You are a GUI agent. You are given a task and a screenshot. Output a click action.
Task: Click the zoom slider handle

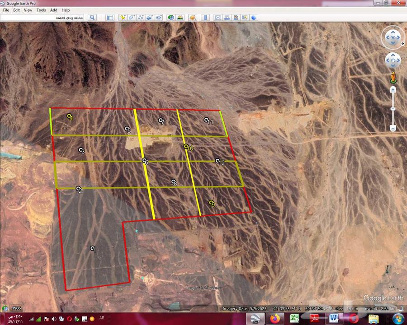(x=393, y=109)
